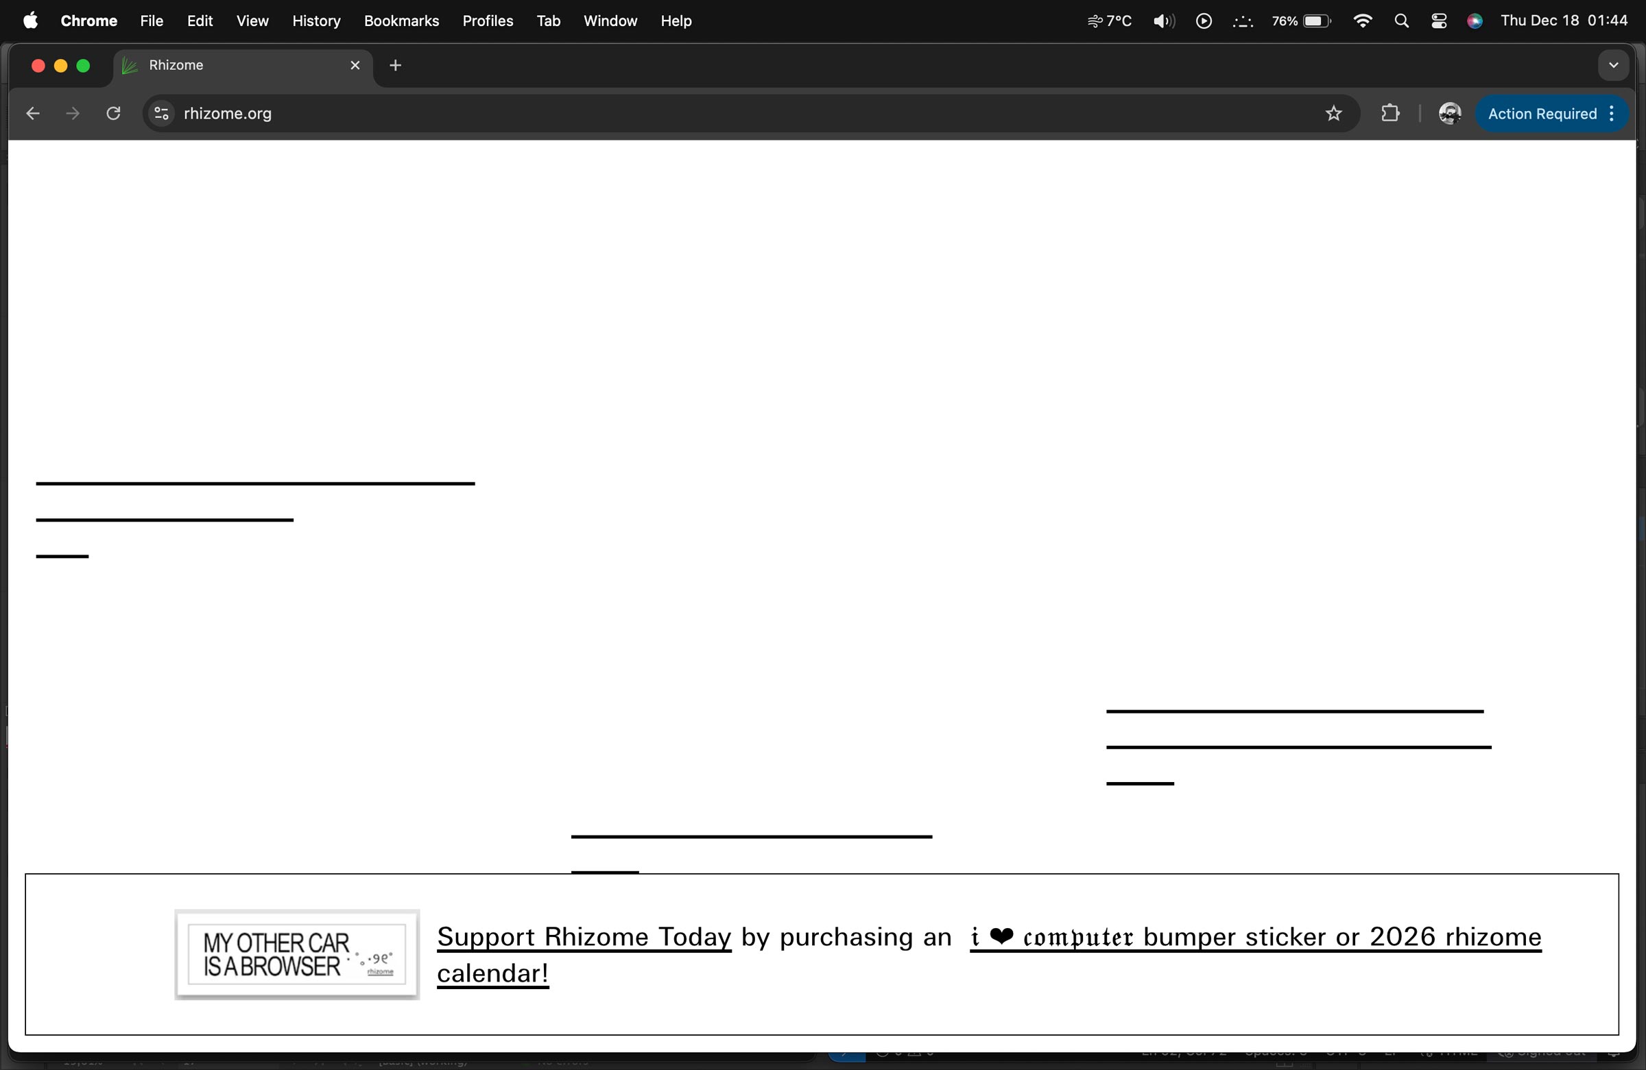The width and height of the screenshot is (1646, 1070).
Task: Click the My Other Car bumper sticker image
Action: [x=297, y=955]
